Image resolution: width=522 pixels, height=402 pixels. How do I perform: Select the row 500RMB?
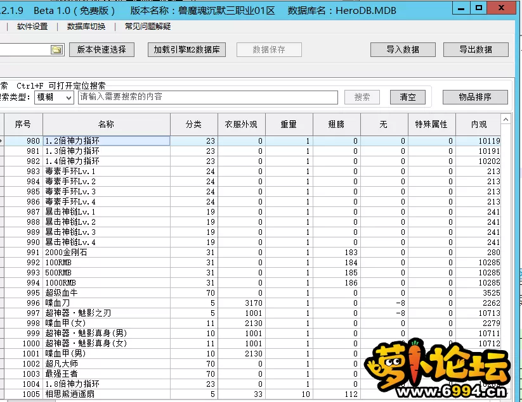click(252, 272)
